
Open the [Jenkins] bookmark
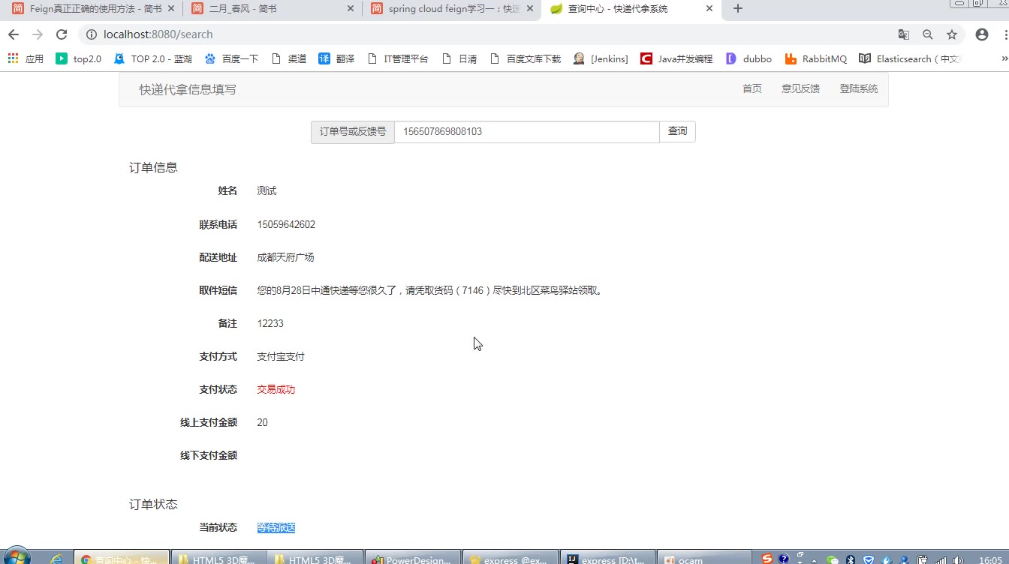[x=601, y=58]
